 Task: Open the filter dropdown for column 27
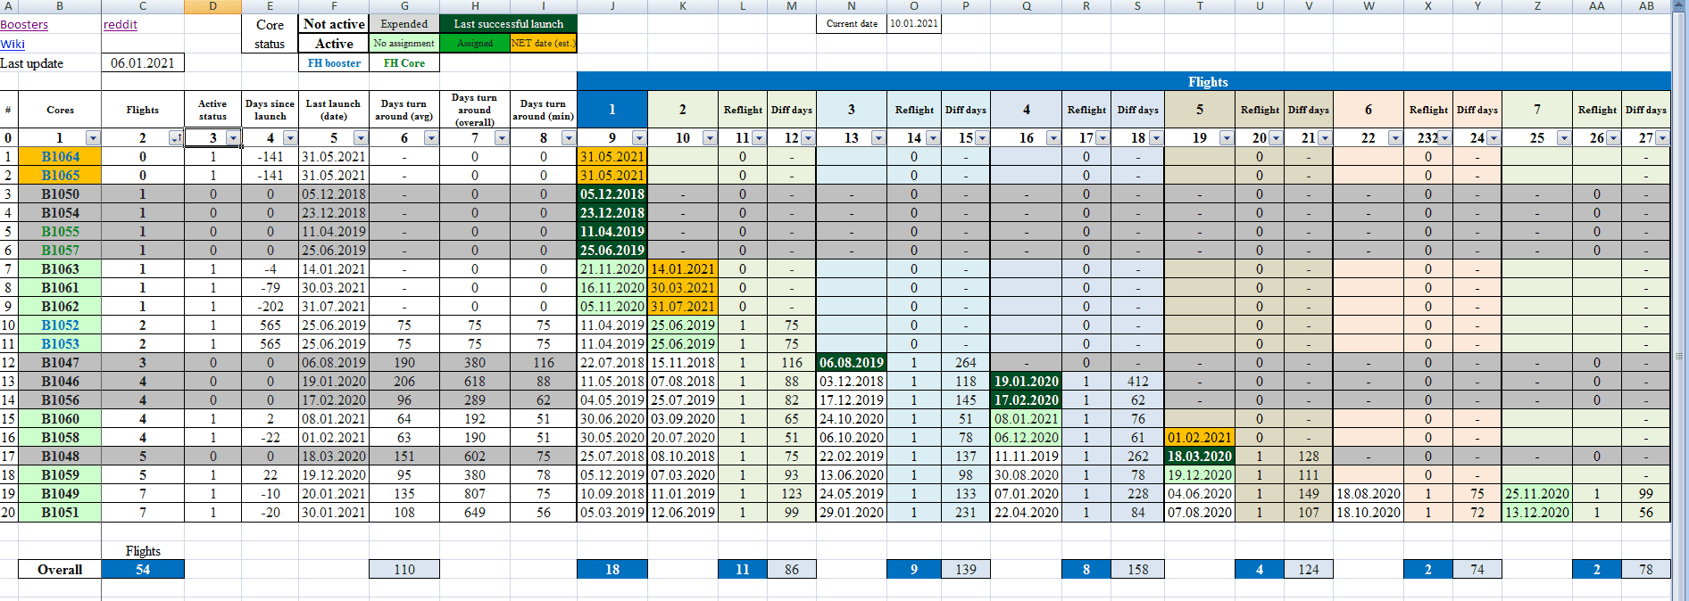pyautogui.click(x=1662, y=138)
